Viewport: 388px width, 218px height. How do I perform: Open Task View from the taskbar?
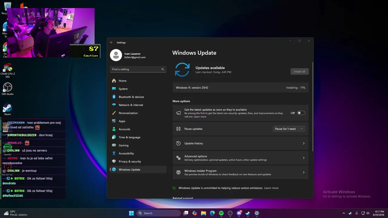click(186, 213)
